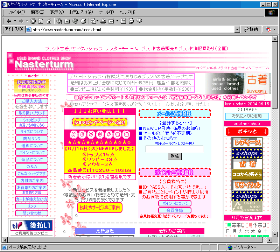Open the おまとめサービスのご案内 button
The image size is (280, 252).
coord(100,208)
